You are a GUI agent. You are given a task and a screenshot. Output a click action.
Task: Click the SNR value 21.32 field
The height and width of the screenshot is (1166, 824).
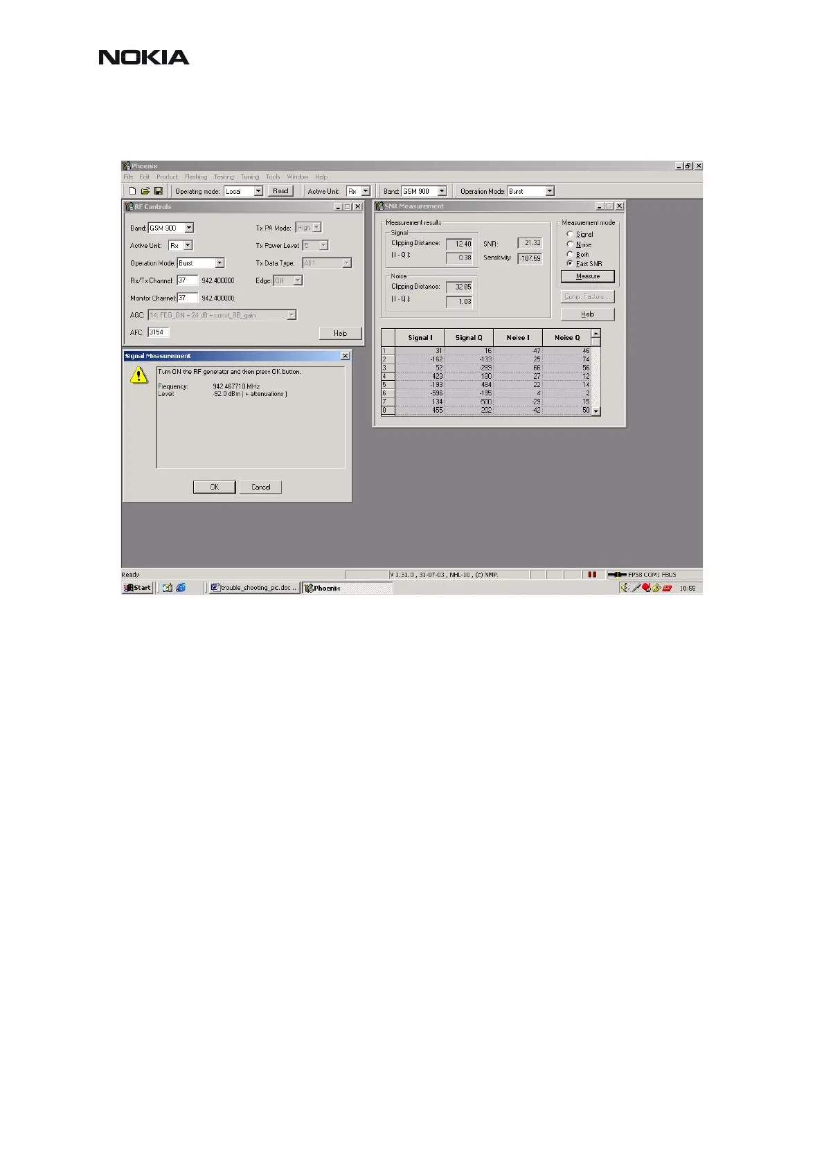530,244
